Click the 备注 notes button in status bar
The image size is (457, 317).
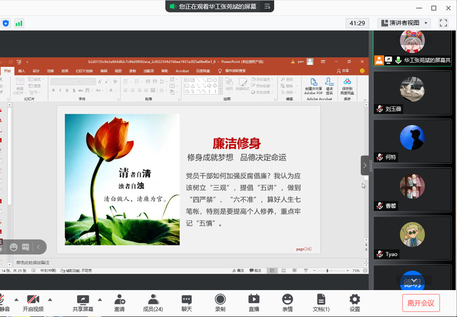tap(239, 271)
